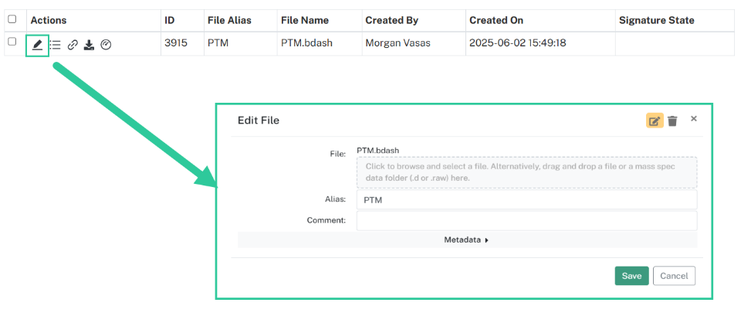Click the yellow edit icon in Edit File dialog
This screenshot has height=323, width=751.
click(x=655, y=121)
